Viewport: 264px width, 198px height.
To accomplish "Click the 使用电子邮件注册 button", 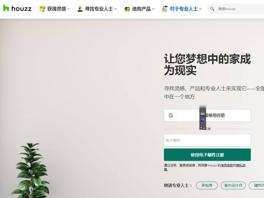I will [207, 155].
